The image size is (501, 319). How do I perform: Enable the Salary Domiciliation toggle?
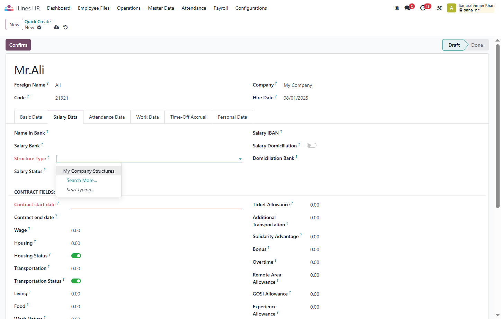point(312,145)
